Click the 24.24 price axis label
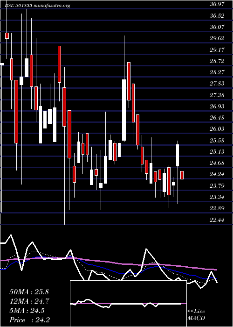This screenshot has width=233, height=327. 217,174
